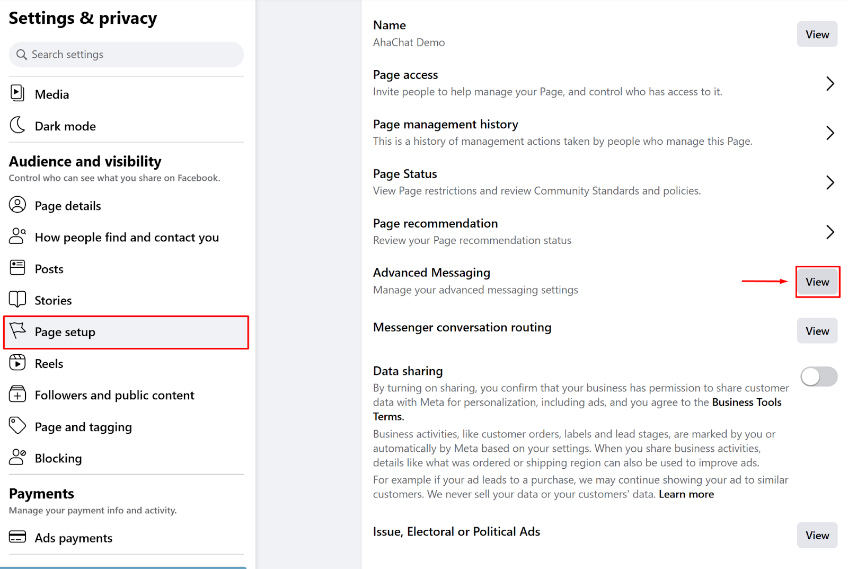Click the Posts icon

pos(17,268)
